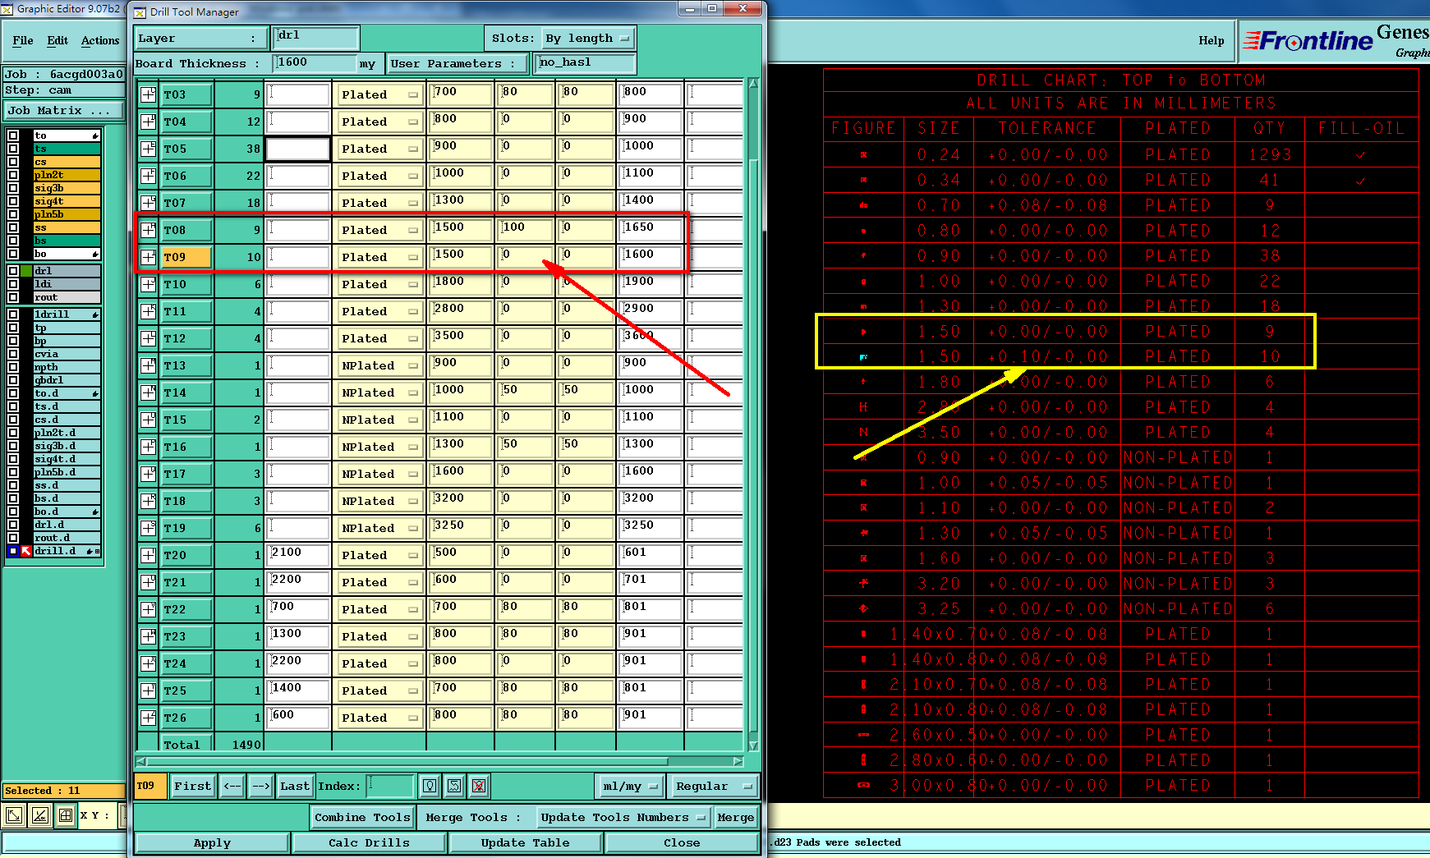Toggle the 'cs' layer checkbox
1430x858 pixels.
tap(13, 162)
